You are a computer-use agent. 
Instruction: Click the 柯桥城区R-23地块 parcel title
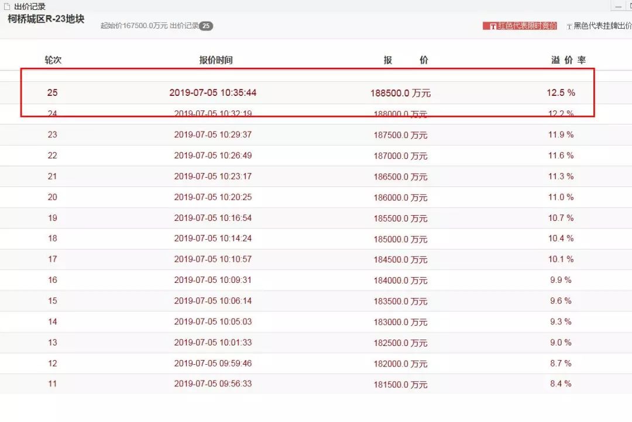[46, 19]
